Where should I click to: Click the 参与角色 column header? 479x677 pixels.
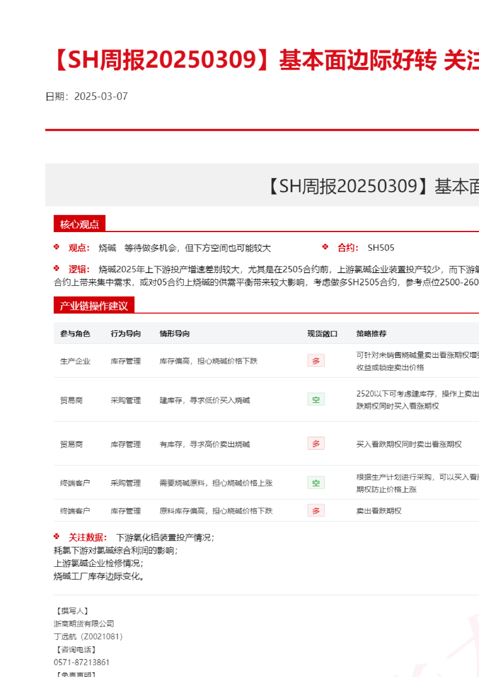pos(75,334)
